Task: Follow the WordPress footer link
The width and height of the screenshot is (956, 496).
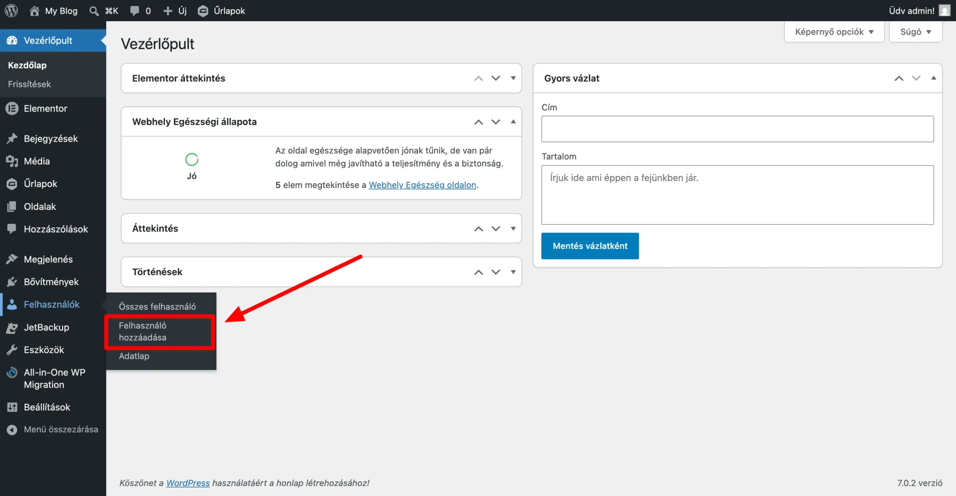Action: pyautogui.click(x=188, y=483)
